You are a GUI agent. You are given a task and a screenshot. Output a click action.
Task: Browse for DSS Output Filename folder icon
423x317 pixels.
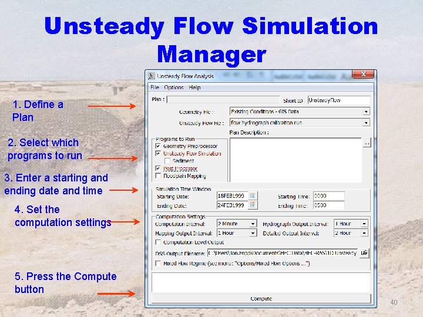tap(364, 253)
